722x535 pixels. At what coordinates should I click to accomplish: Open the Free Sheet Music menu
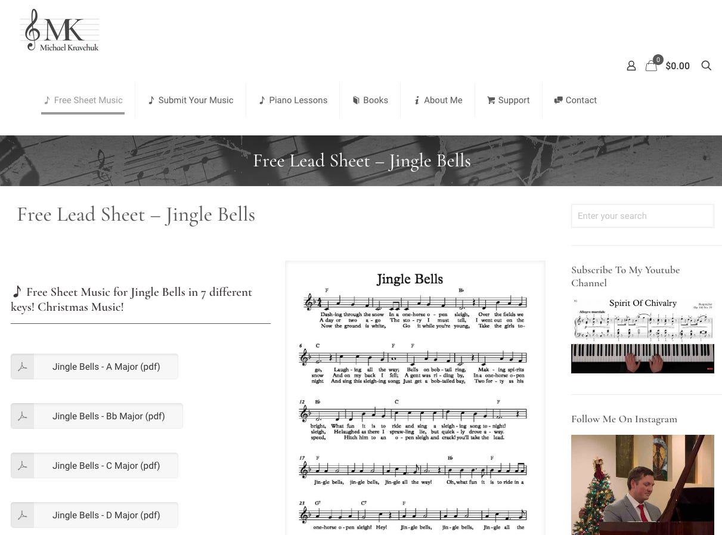click(83, 100)
